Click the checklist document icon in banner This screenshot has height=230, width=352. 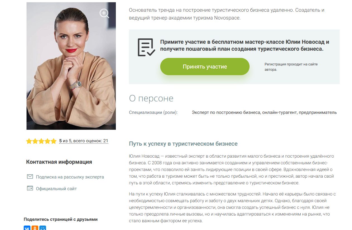point(146,47)
